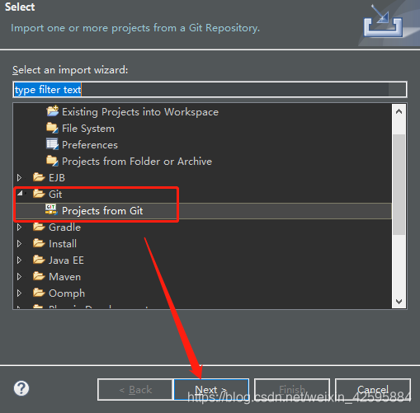Click the Existing Projects into Workspace icon
This screenshot has width=420, height=413.
click(x=52, y=111)
